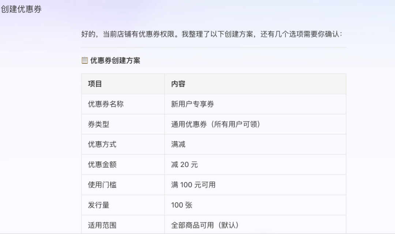
Task: Click the 满 100 元可用 value
Action: (x=193, y=185)
